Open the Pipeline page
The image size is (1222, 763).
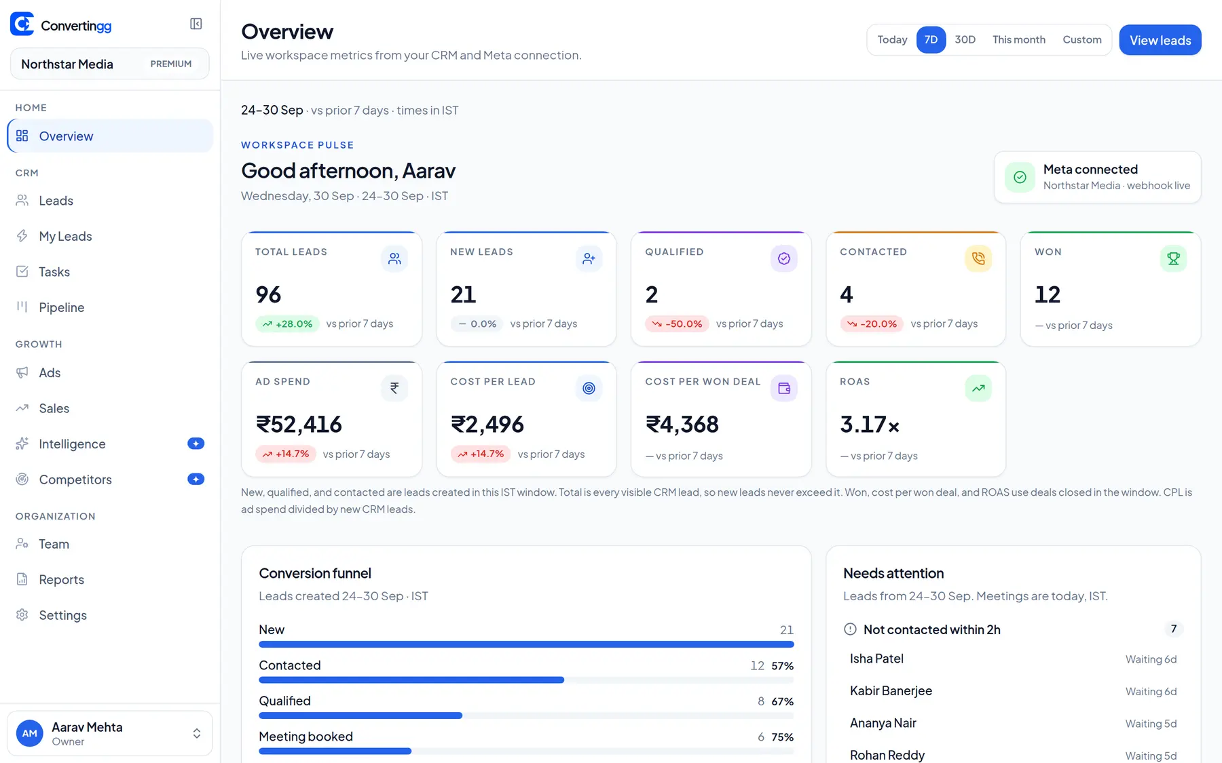click(110, 307)
